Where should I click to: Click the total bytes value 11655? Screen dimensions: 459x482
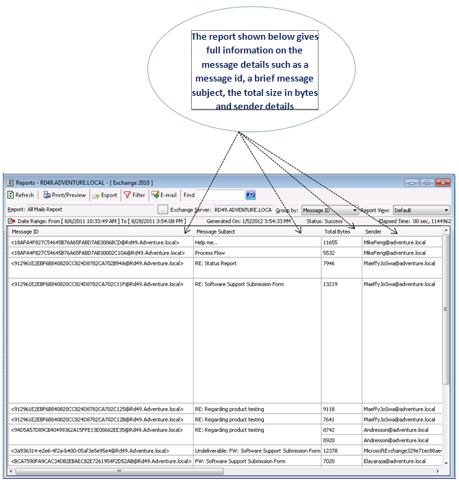330,242
